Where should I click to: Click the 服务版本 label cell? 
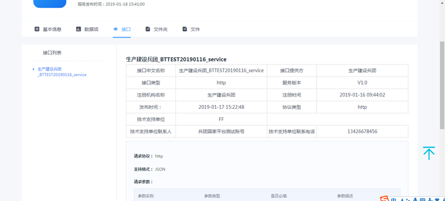coord(291,83)
